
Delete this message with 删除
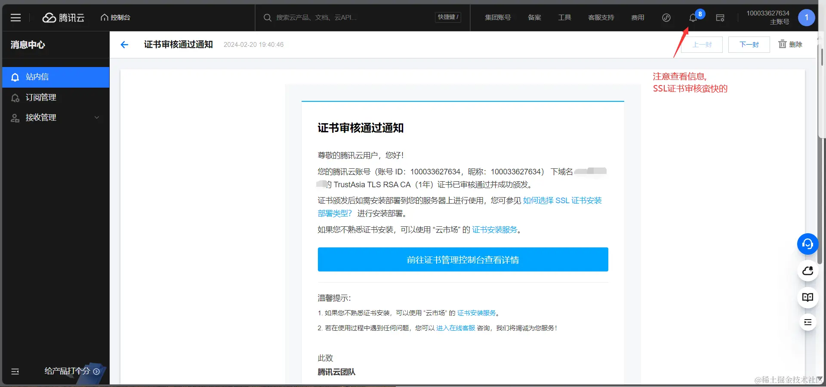791,44
